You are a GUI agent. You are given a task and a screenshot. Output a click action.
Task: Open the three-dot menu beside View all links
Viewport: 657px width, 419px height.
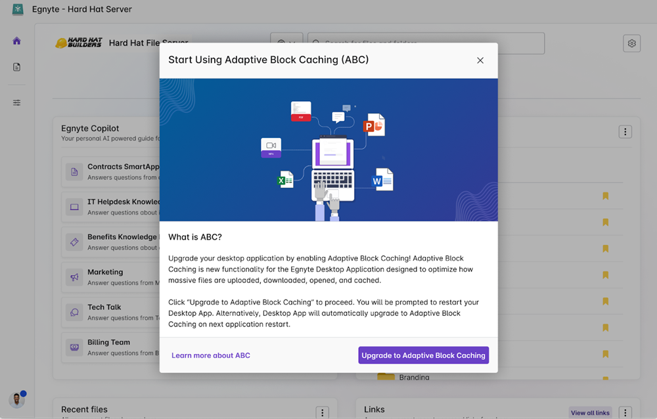point(625,412)
